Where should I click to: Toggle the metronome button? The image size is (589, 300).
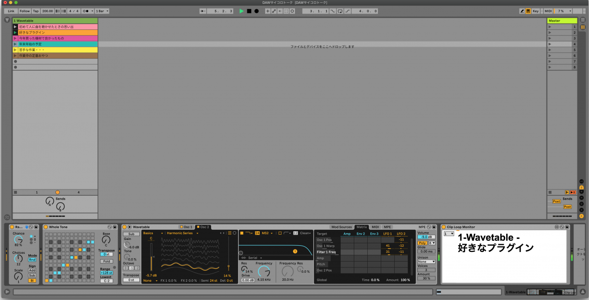(x=86, y=11)
